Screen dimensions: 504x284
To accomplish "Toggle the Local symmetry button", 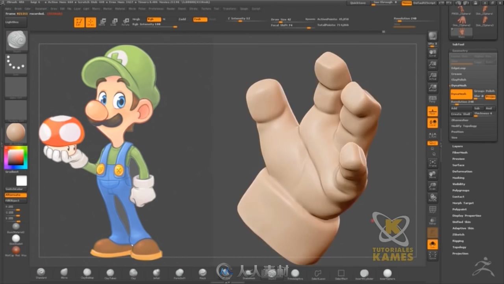I will (432, 123).
